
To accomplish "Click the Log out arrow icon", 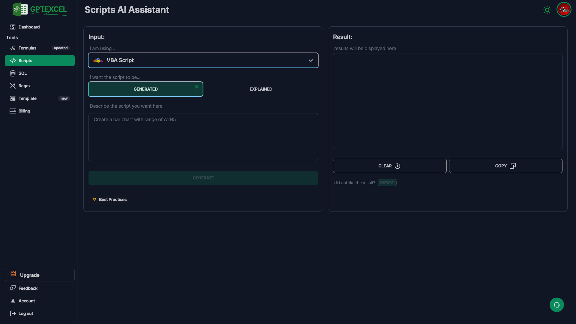I will coord(13,313).
